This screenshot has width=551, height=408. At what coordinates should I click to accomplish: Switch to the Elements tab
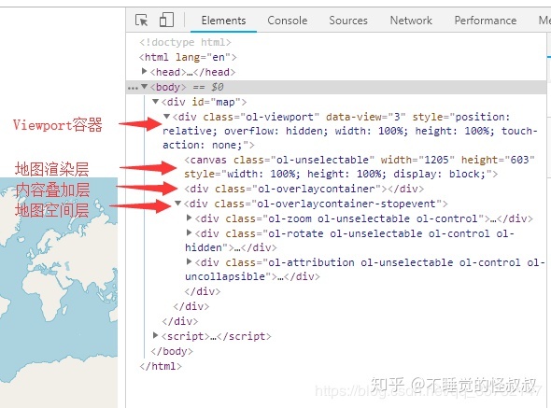(x=223, y=21)
